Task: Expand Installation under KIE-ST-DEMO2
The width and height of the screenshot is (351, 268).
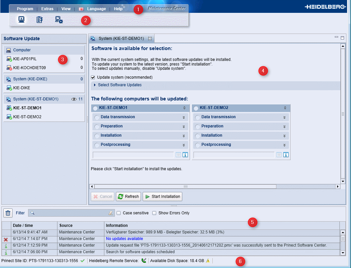Action: 285,136
